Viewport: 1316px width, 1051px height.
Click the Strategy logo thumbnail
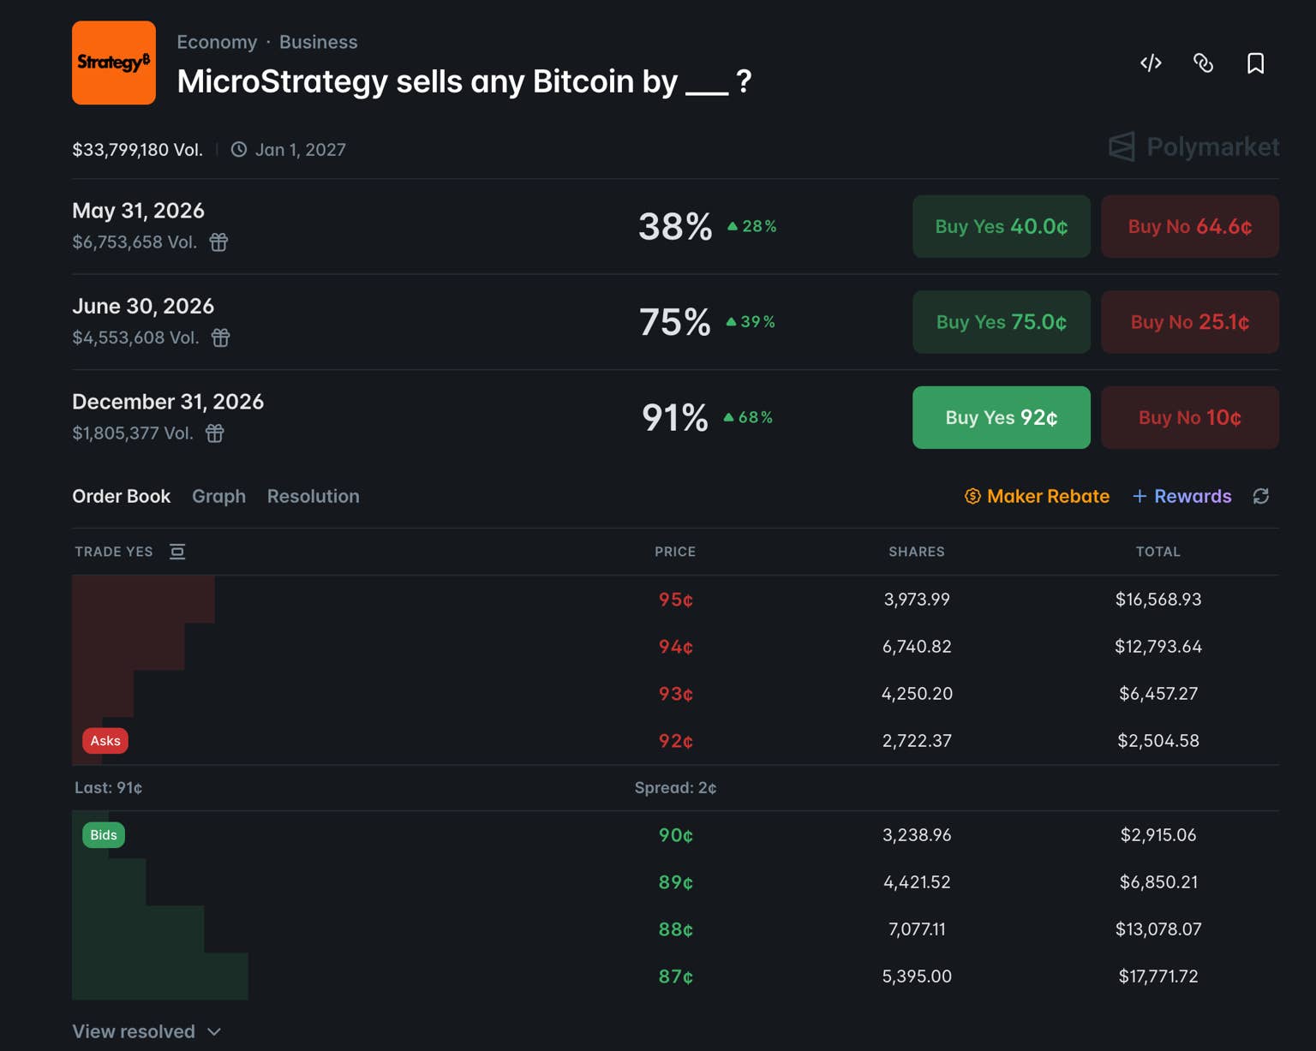(114, 63)
